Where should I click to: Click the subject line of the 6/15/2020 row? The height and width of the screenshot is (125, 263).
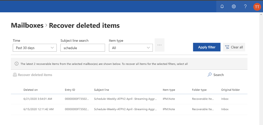[126, 109]
